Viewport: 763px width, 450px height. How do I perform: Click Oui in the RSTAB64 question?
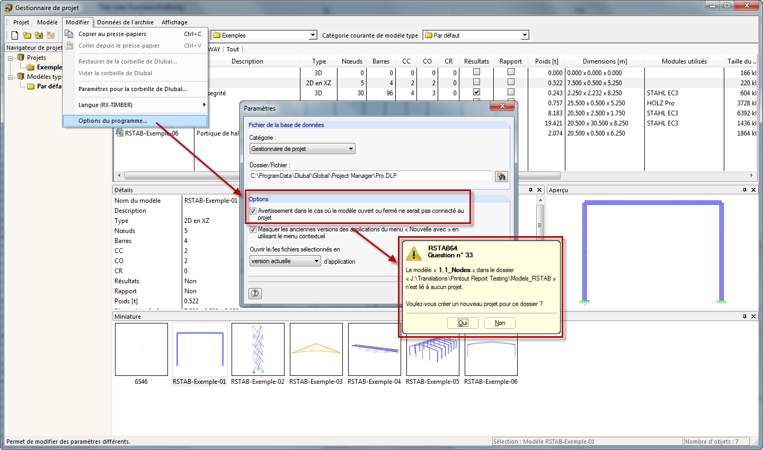coord(463,323)
